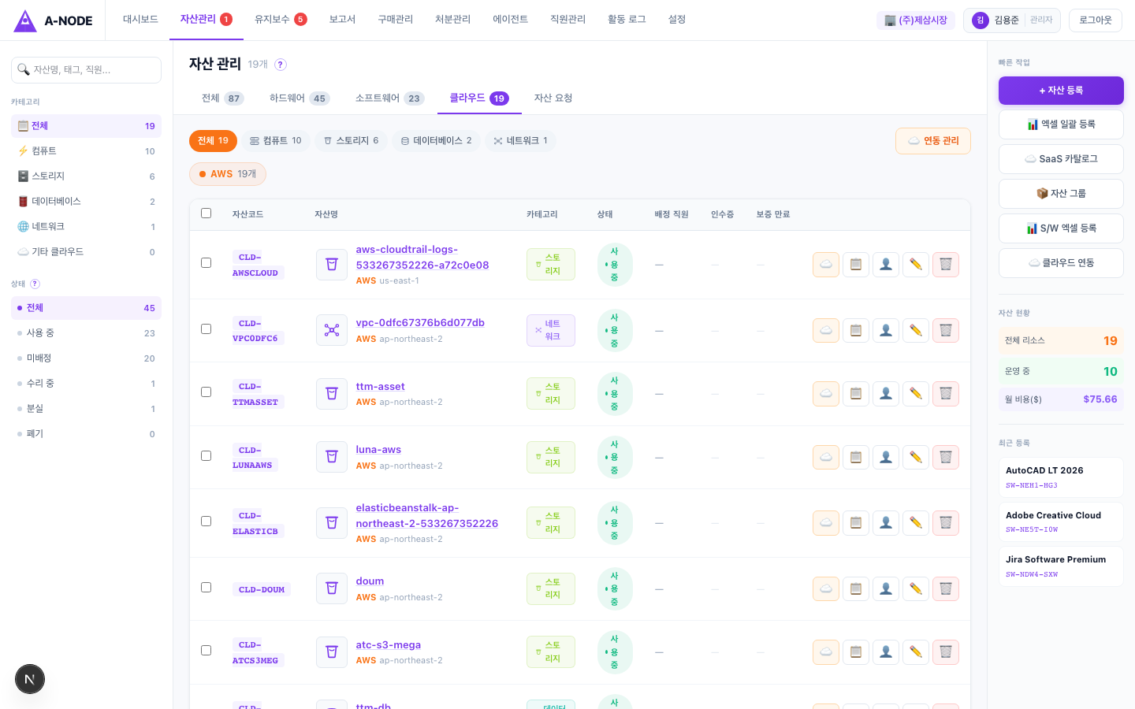Open the 연동 관리 button

point(932,141)
